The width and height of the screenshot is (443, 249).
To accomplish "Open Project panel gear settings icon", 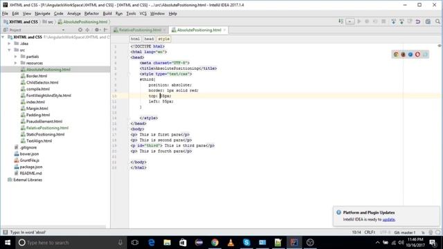I will (98, 30).
